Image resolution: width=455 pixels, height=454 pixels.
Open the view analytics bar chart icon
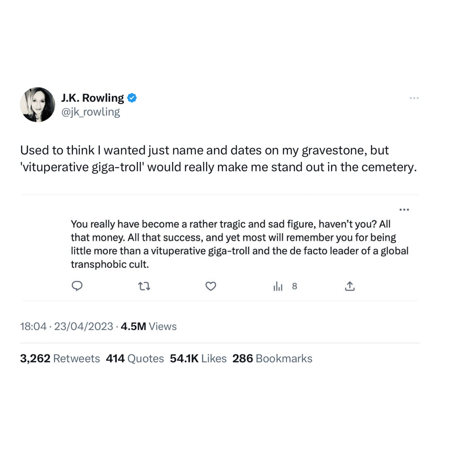point(278,286)
